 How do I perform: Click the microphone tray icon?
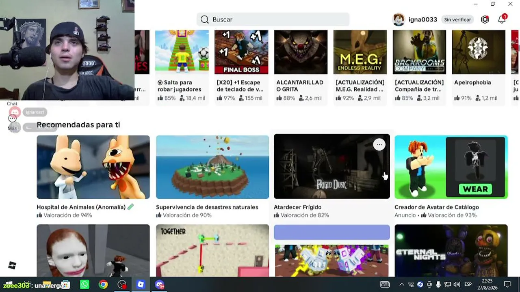[x=438, y=285]
